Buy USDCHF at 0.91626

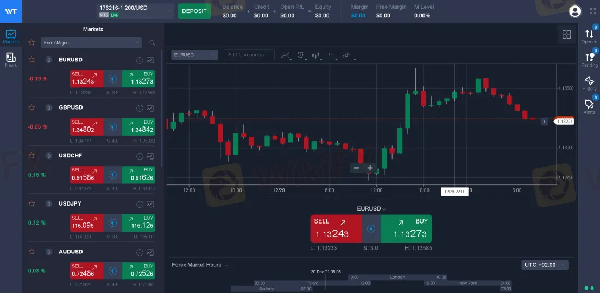[138, 175]
